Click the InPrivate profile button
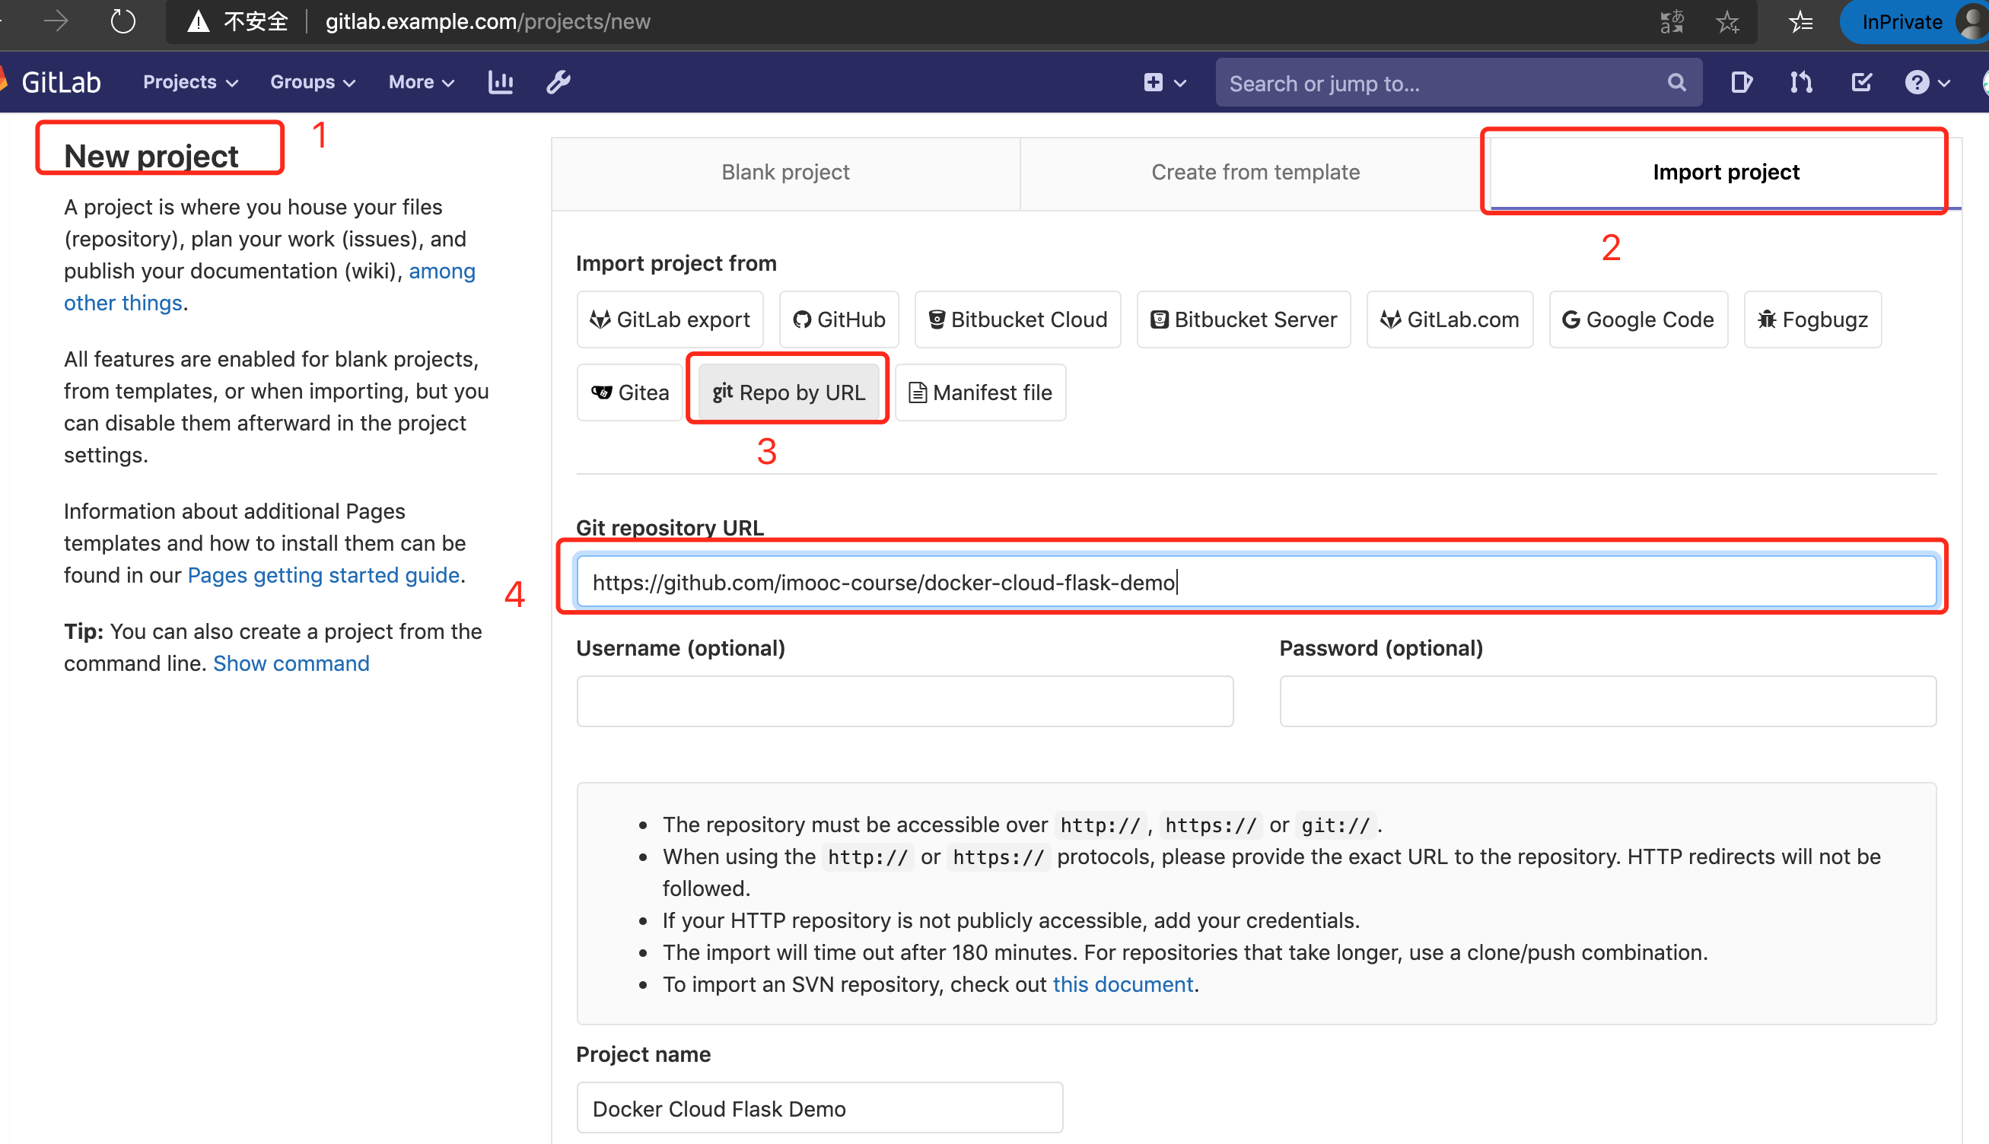The image size is (1989, 1144). pyautogui.click(x=1914, y=22)
